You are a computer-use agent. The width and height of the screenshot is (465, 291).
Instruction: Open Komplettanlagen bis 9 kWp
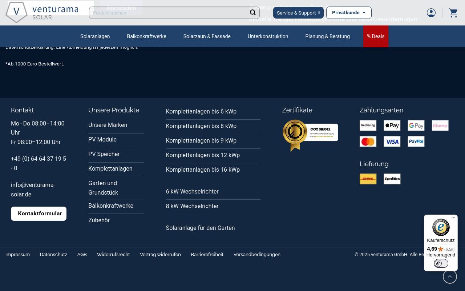pos(201,141)
